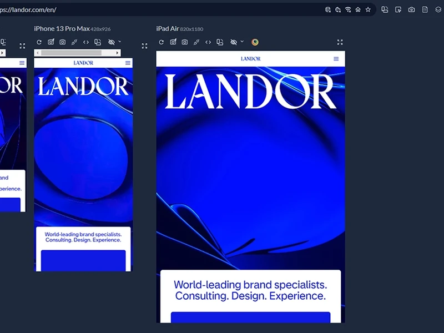Click the network wifi icon in address bar
This screenshot has height=333, width=444.
[x=348, y=9]
